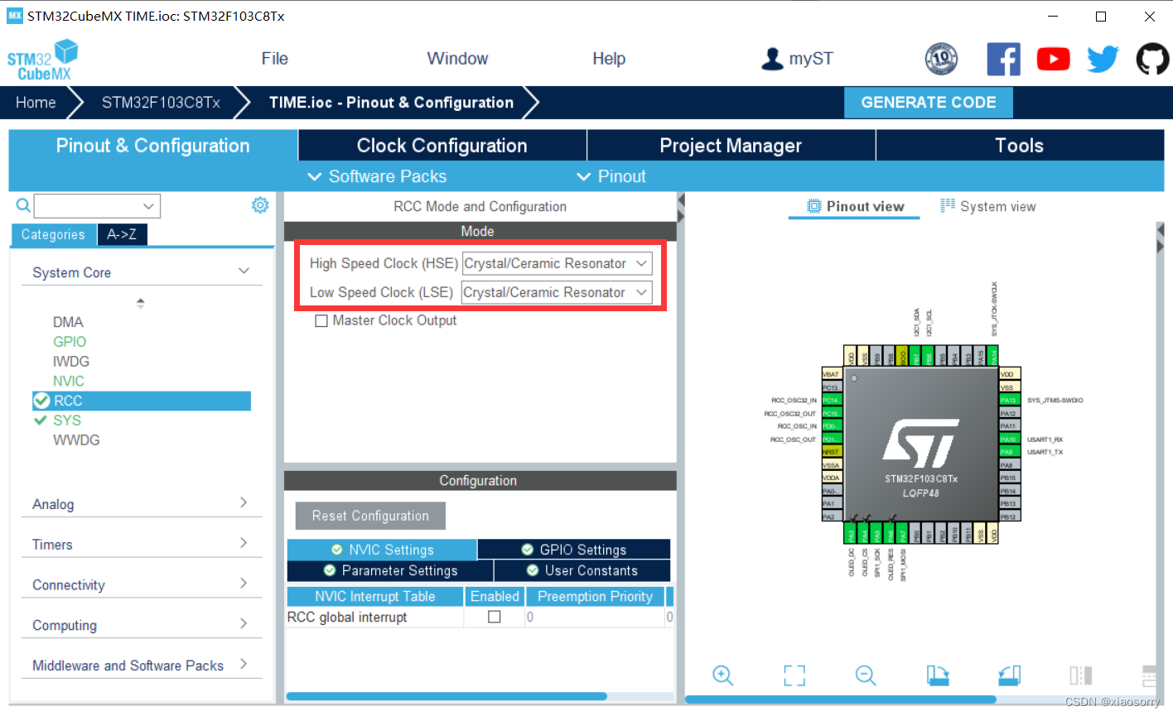
Task: Click TIME.ioc - Pinout & Configuration breadcrumb
Action: [x=391, y=103]
